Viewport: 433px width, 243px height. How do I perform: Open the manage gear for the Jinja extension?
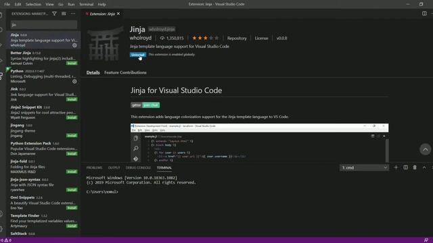coord(74,45)
